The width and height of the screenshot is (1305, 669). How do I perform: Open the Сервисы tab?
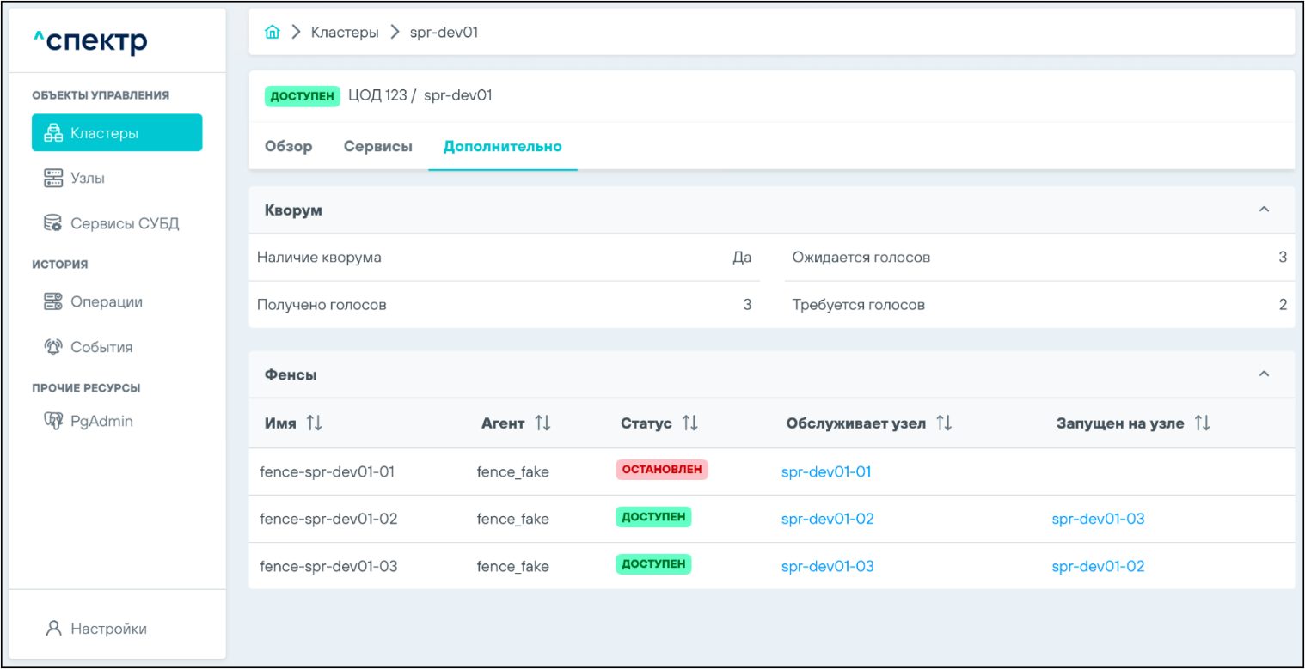377,147
